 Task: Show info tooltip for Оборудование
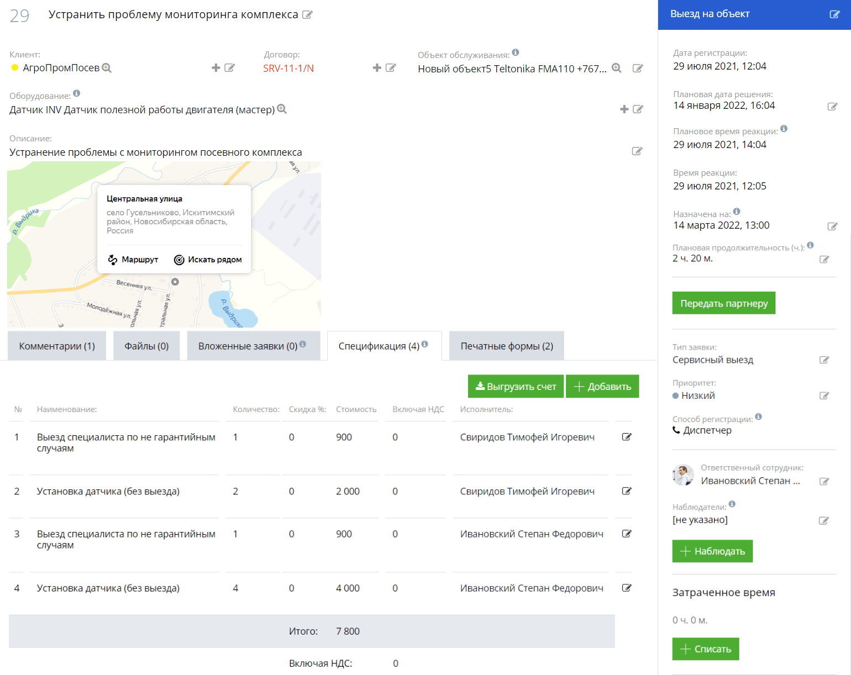click(x=77, y=93)
